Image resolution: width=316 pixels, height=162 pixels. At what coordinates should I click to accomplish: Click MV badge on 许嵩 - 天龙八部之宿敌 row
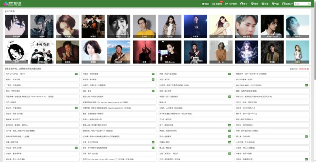coord(230,74)
